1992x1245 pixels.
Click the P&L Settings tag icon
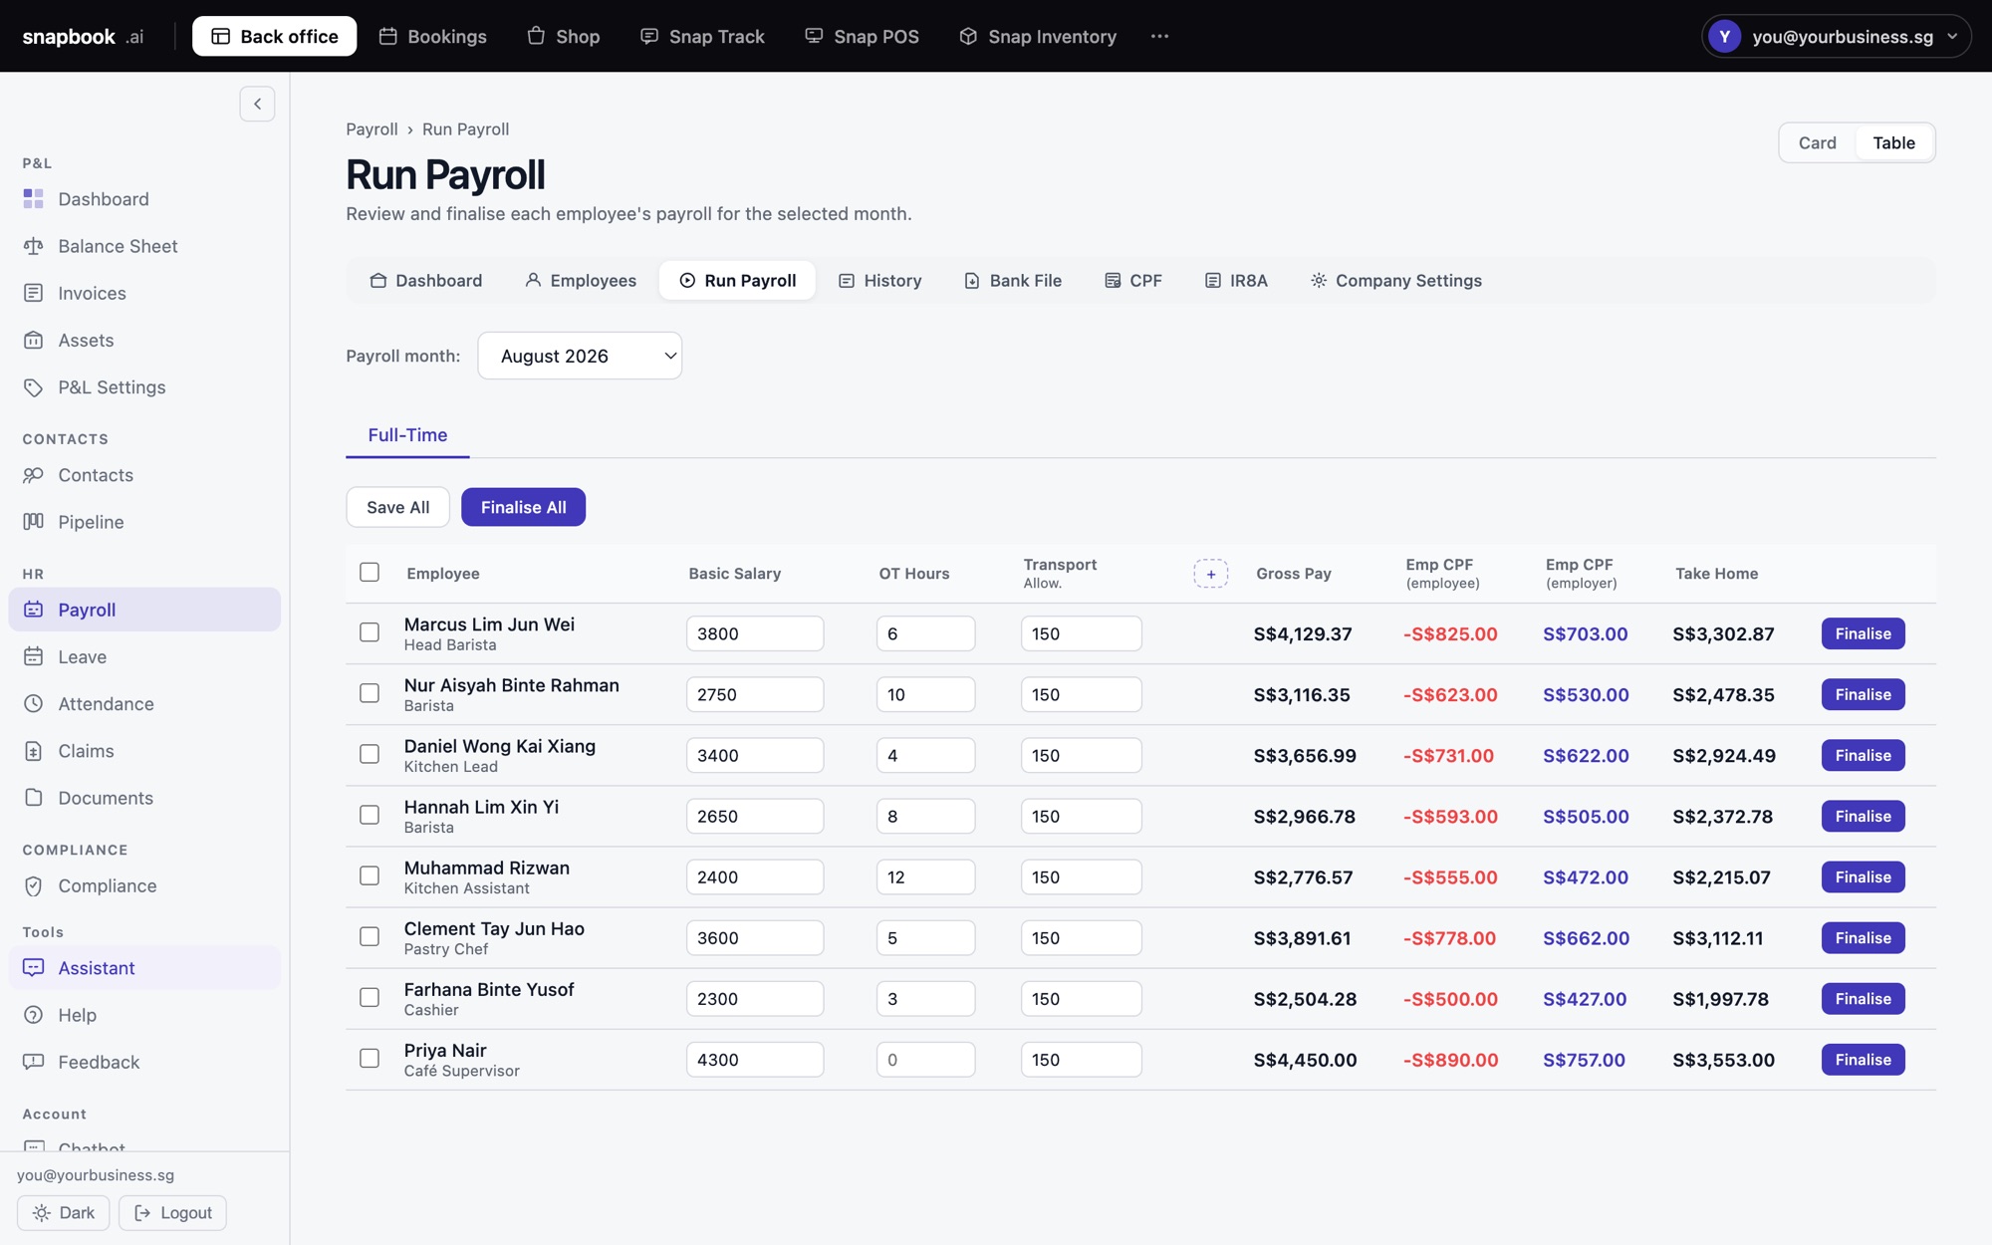click(34, 387)
